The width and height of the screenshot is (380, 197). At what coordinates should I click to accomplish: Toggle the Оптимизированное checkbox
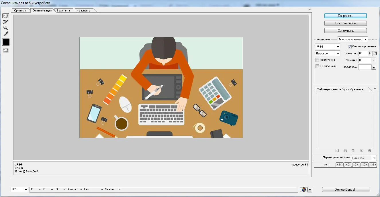350,46
